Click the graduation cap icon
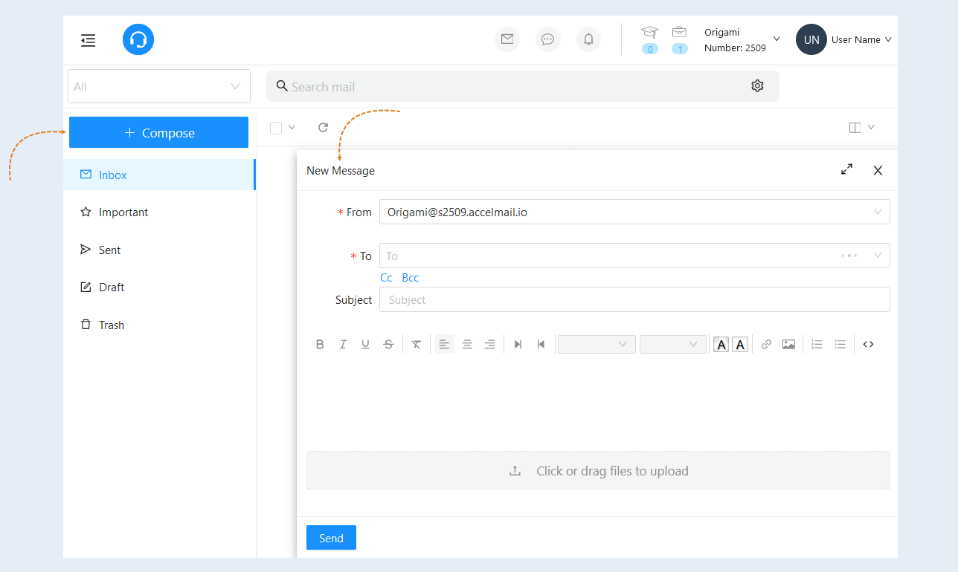 (x=650, y=32)
